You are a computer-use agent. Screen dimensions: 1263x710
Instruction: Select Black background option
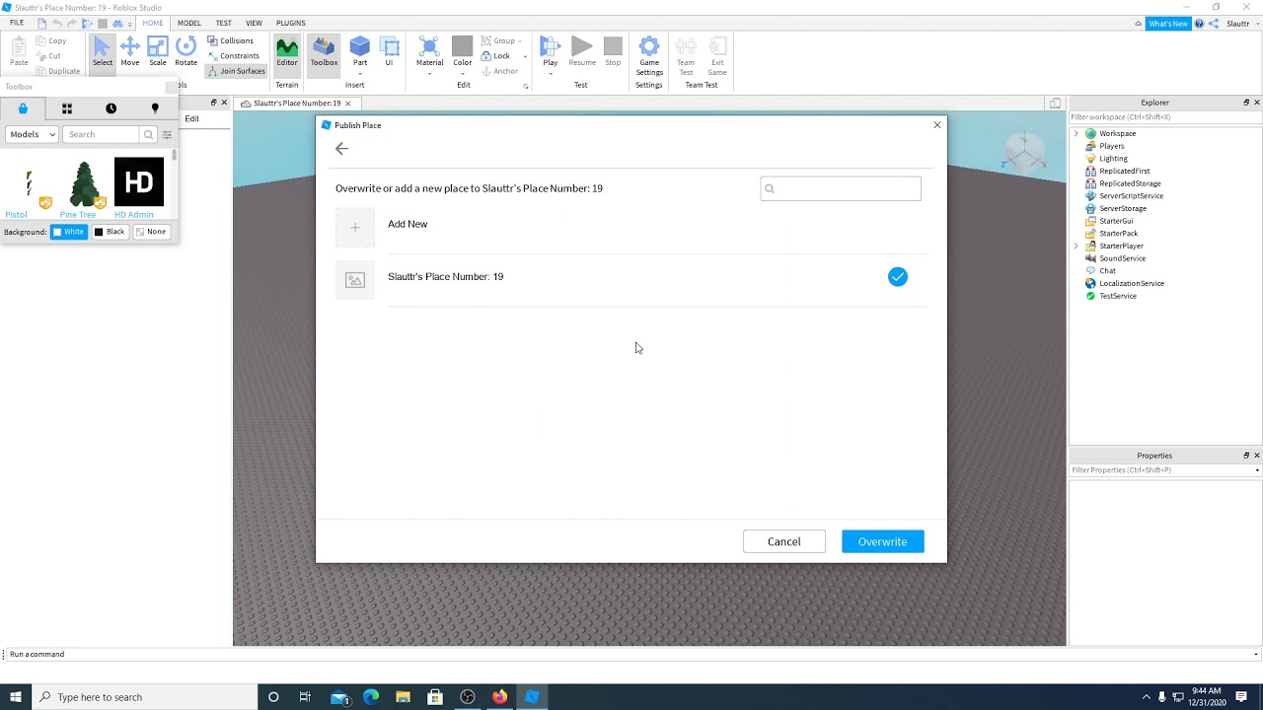point(110,232)
